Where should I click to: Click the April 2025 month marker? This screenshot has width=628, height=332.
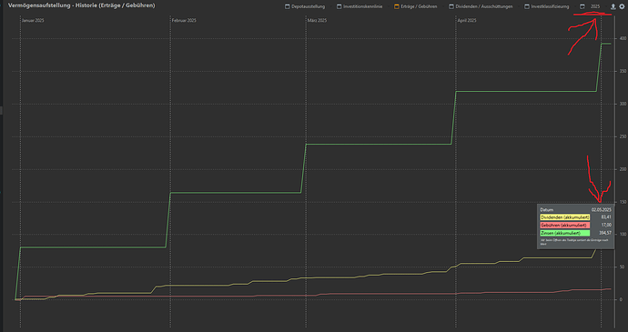467,20
